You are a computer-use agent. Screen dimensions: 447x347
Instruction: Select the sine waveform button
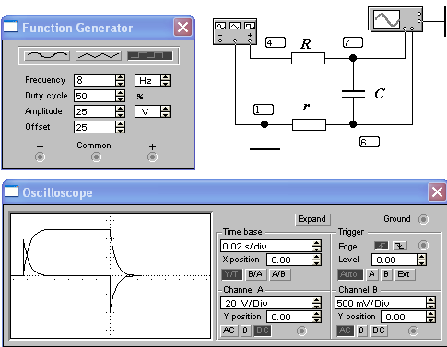pyautogui.click(x=47, y=55)
